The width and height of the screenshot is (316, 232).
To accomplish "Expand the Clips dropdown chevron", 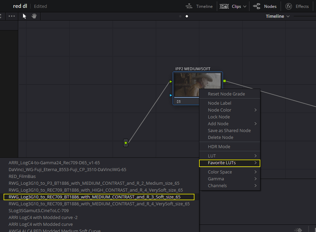I will click(x=245, y=6).
